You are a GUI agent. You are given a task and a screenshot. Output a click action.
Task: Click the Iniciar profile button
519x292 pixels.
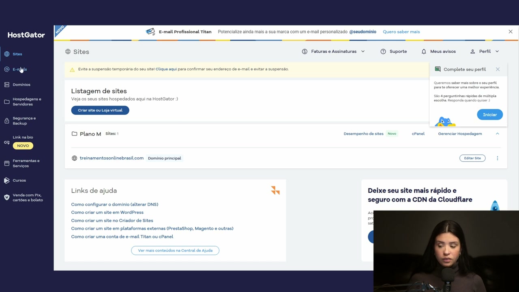pos(490,115)
